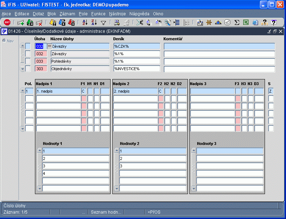The image size is (286, 219).
Task: Click the H2 box in 2. nadpis row
Action: coord(167,91)
